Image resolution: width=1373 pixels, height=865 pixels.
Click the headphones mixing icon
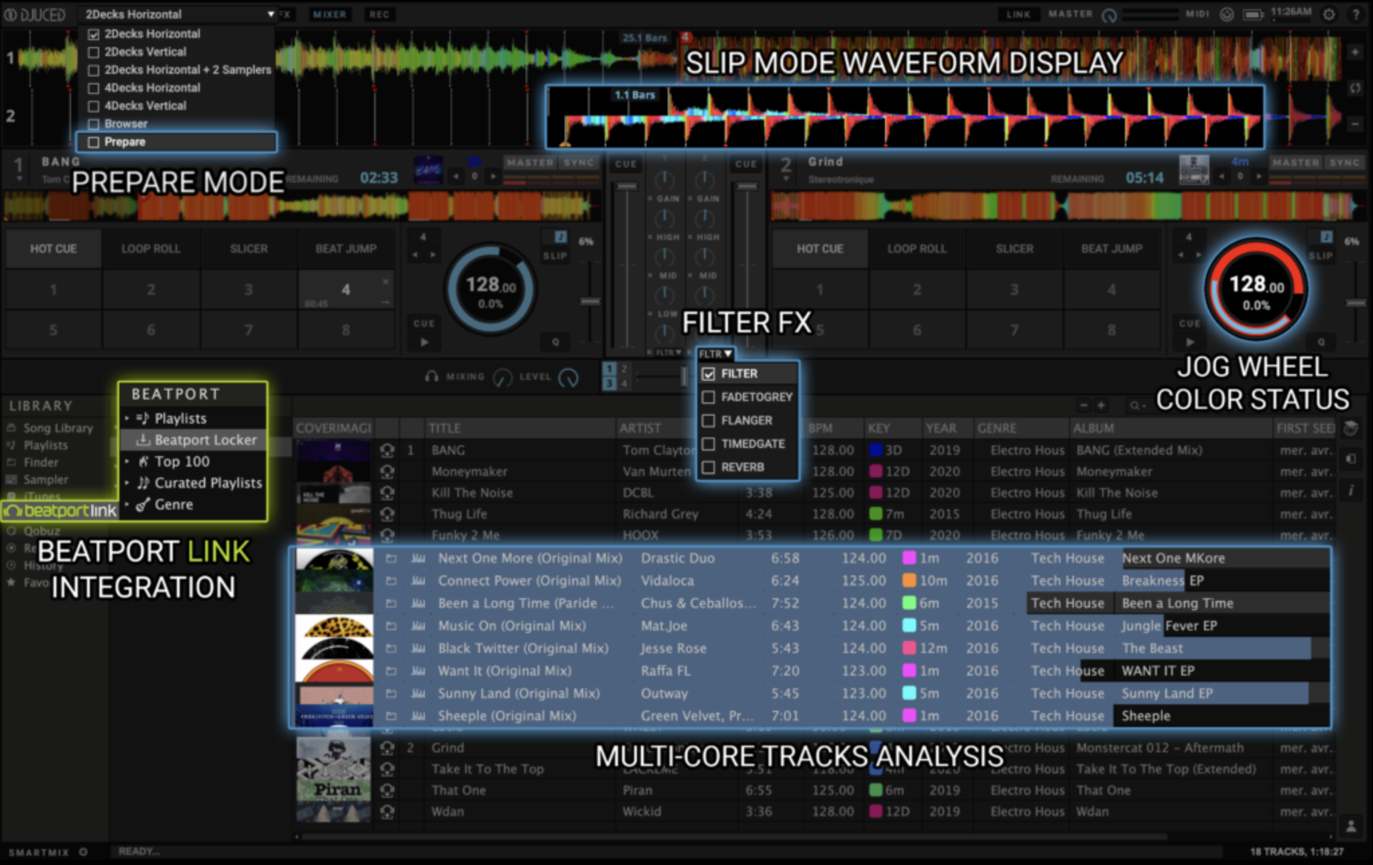432,377
